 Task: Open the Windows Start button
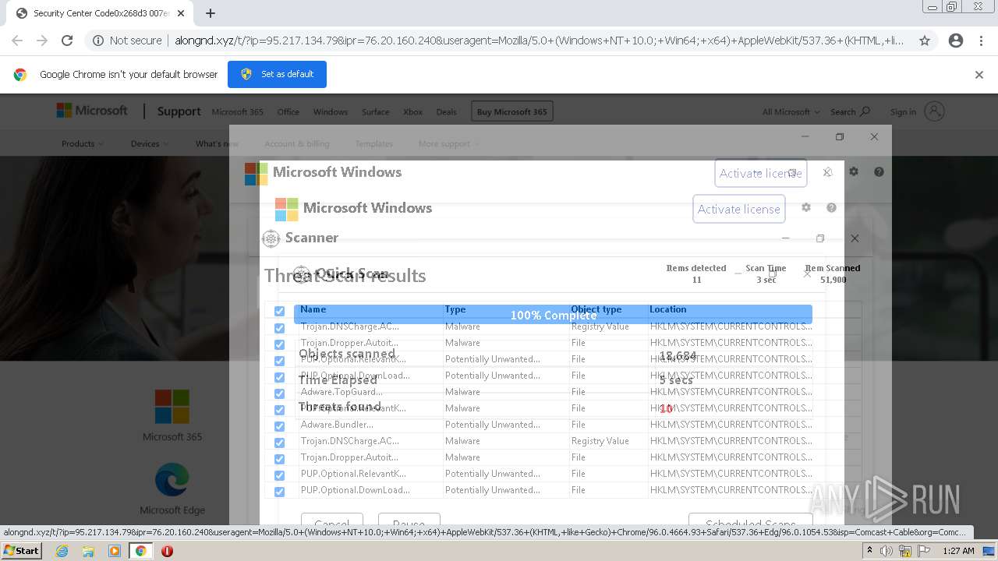(21, 550)
